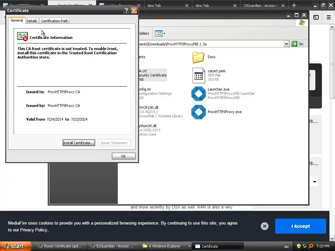Open the Windows Start menu

pos(15,246)
